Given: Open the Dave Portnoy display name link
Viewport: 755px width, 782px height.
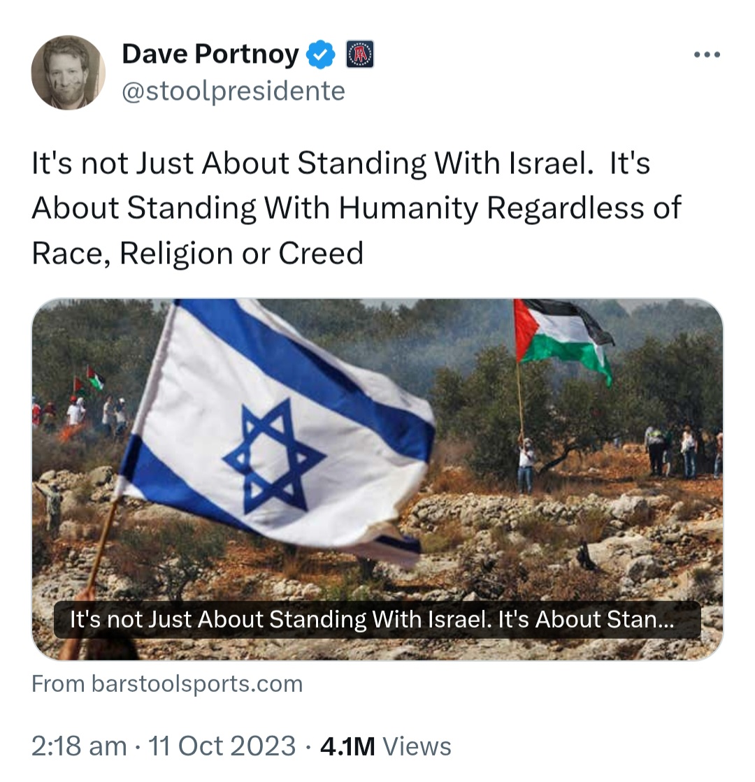Looking at the screenshot, I should pyautogui.click(x=210, y=54).
